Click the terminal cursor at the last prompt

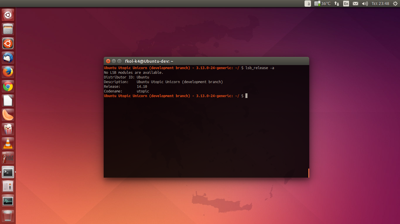tap(247, 96)
